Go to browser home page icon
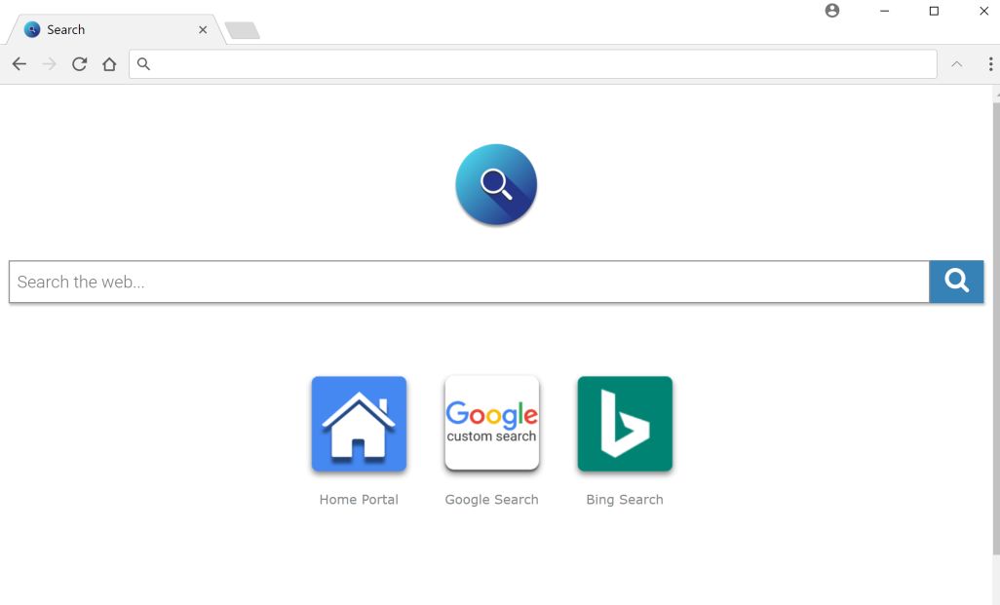 pyautogui.click(x=110, y=63)
